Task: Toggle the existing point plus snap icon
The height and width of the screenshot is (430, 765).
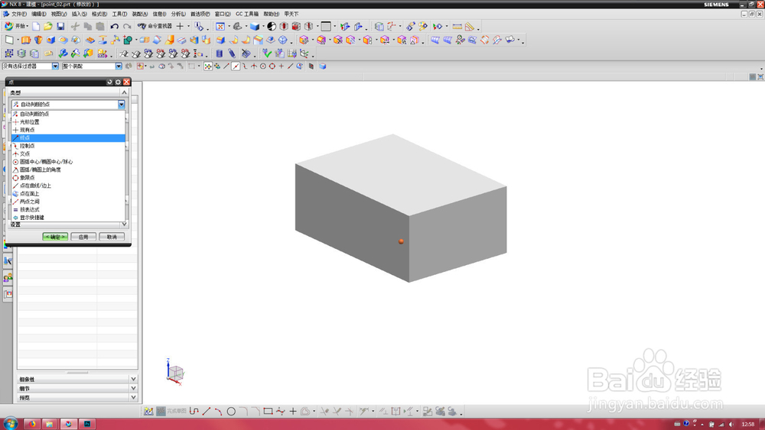Action: 282,66
